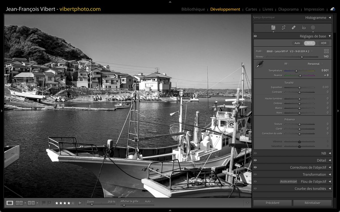The height and width of the screenshot is (212, 340).
Task: Expand the Histogramme panel
Action: 330,18
